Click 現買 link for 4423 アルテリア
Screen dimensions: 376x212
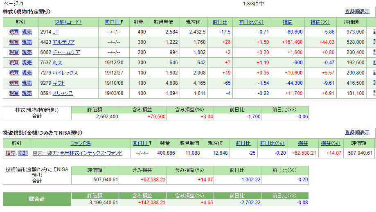[14, 42]
